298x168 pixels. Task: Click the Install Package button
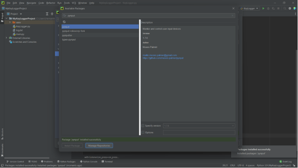click(72, 145)
